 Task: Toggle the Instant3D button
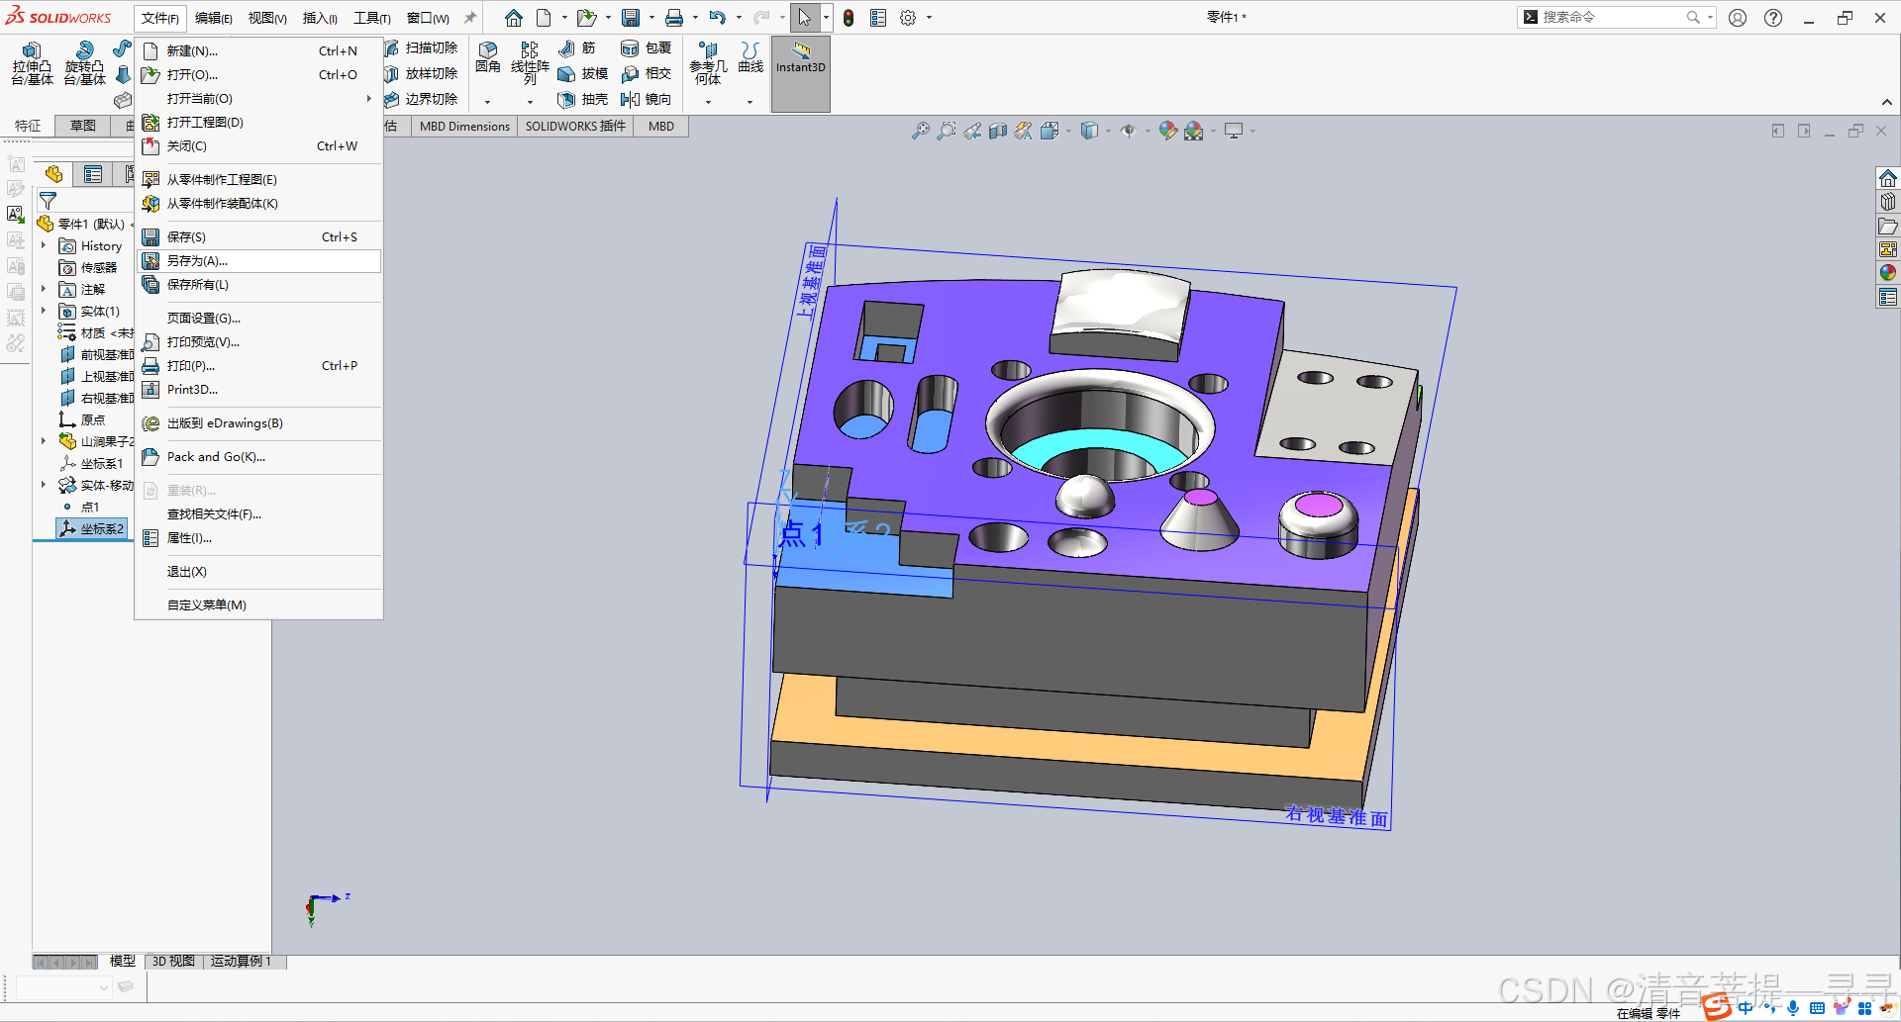point(800,74)
